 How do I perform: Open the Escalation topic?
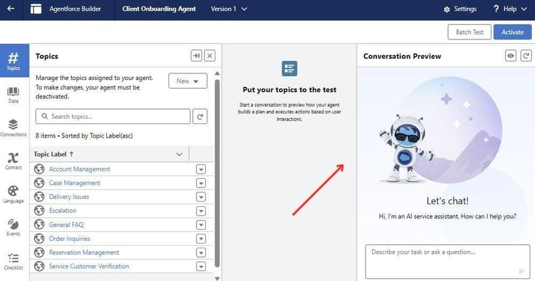coord(62,211)
